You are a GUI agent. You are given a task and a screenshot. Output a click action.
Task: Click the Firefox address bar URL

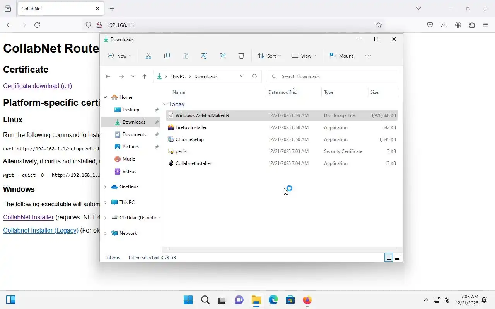pyautogui.click(x=120, y=25)
